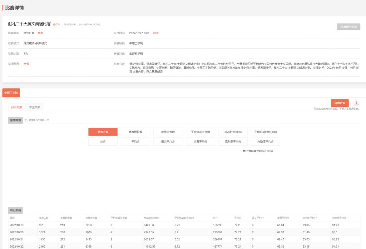Select the 每日数据 table tab
This screenshot has width=366, height=249.
click(x=15, y=210)
